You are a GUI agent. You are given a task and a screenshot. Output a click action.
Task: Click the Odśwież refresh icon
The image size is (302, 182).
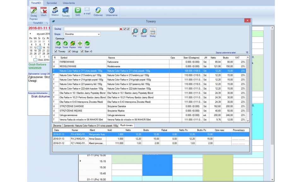click(x=98, y=11)
